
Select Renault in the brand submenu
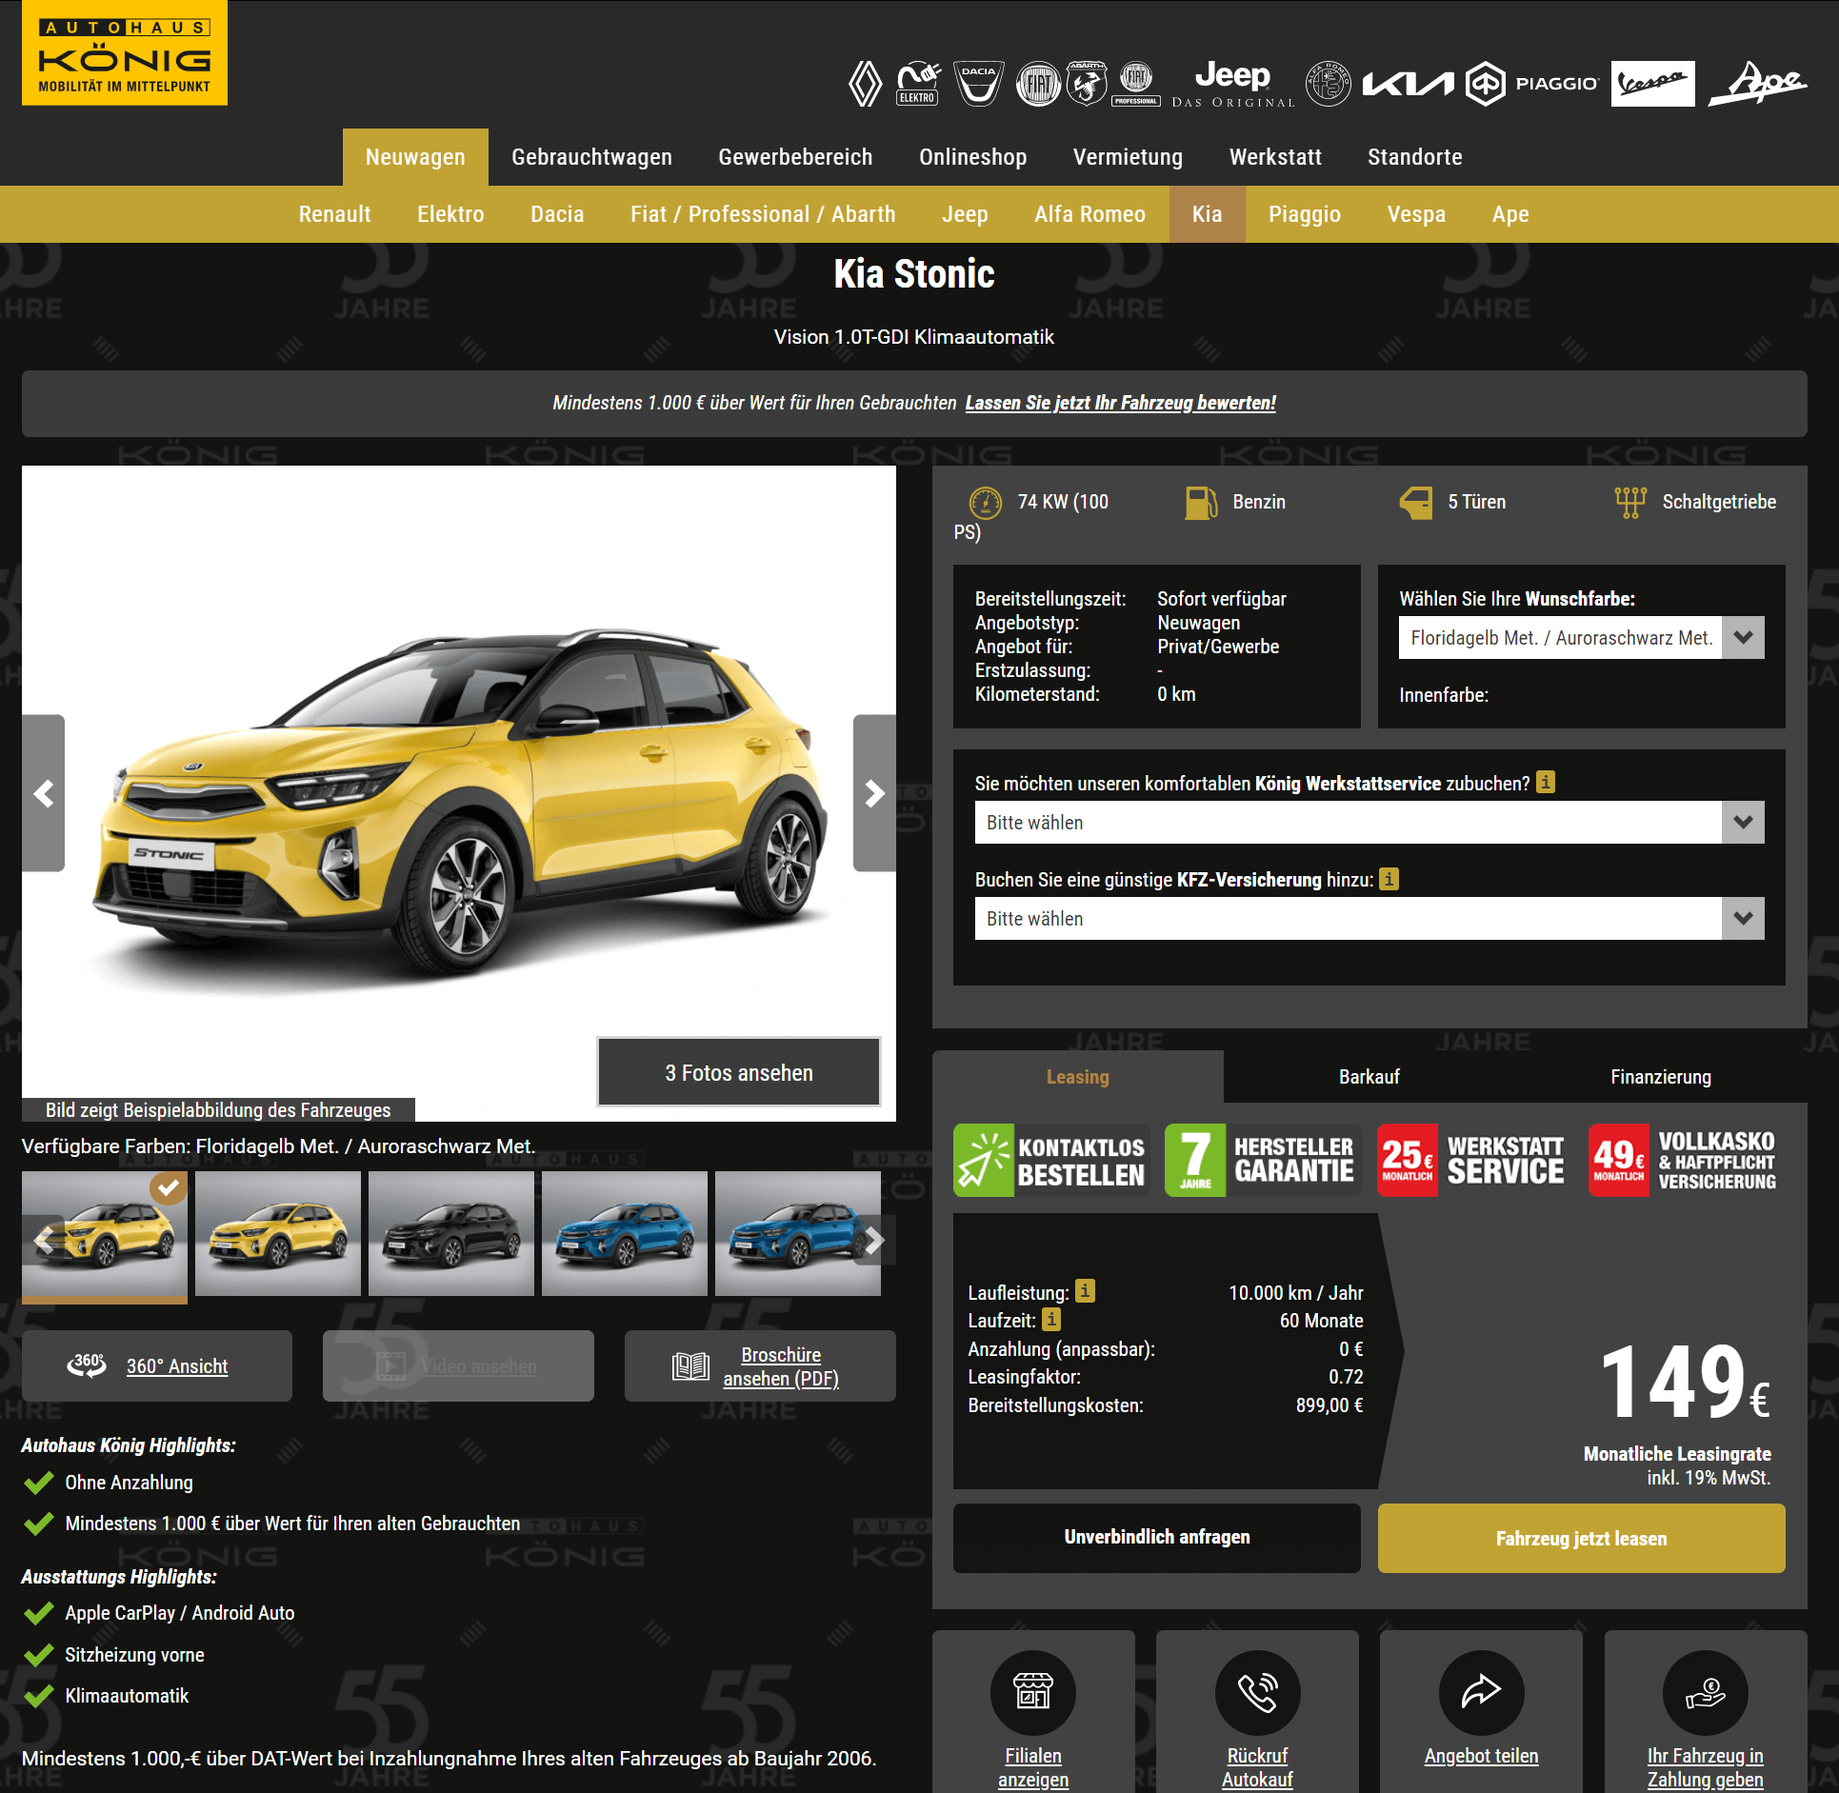click(x=334, y=214)
